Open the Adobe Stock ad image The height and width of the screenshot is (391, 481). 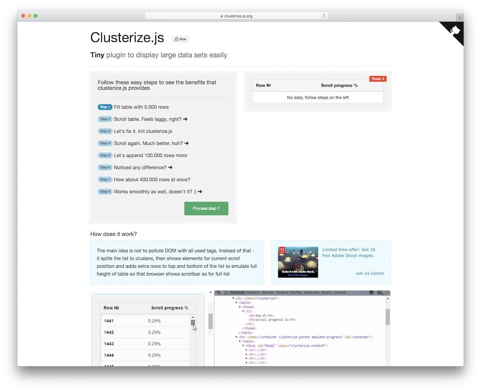[298, 262]
